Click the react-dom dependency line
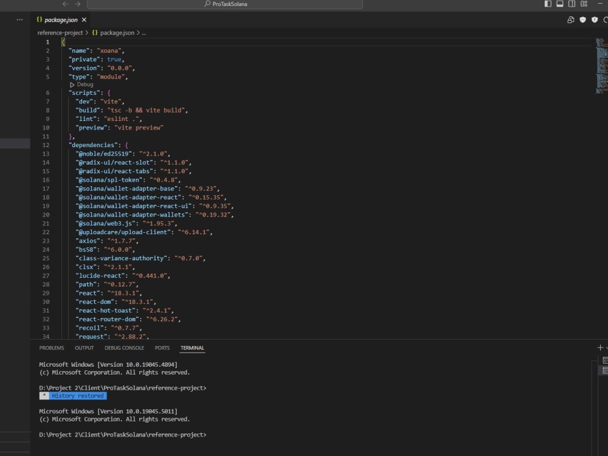The width and height of the screenshot is (608, 456). coord(116,302)
